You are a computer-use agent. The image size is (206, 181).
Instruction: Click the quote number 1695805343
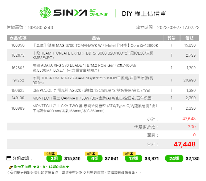[40, 27]
